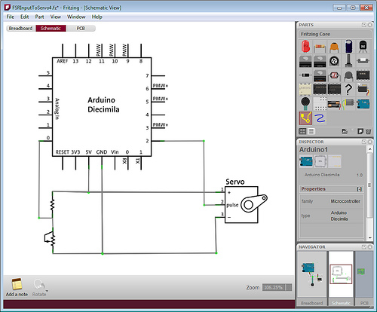
Task: Select the black transistor part
Action: click(363, 47)
